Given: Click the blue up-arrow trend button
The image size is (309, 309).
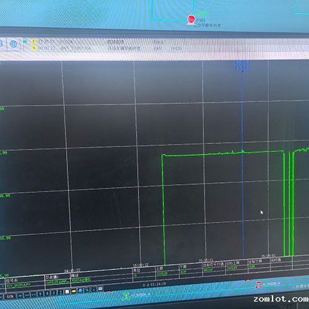Looking at the screenshot, I should [41, 294].
